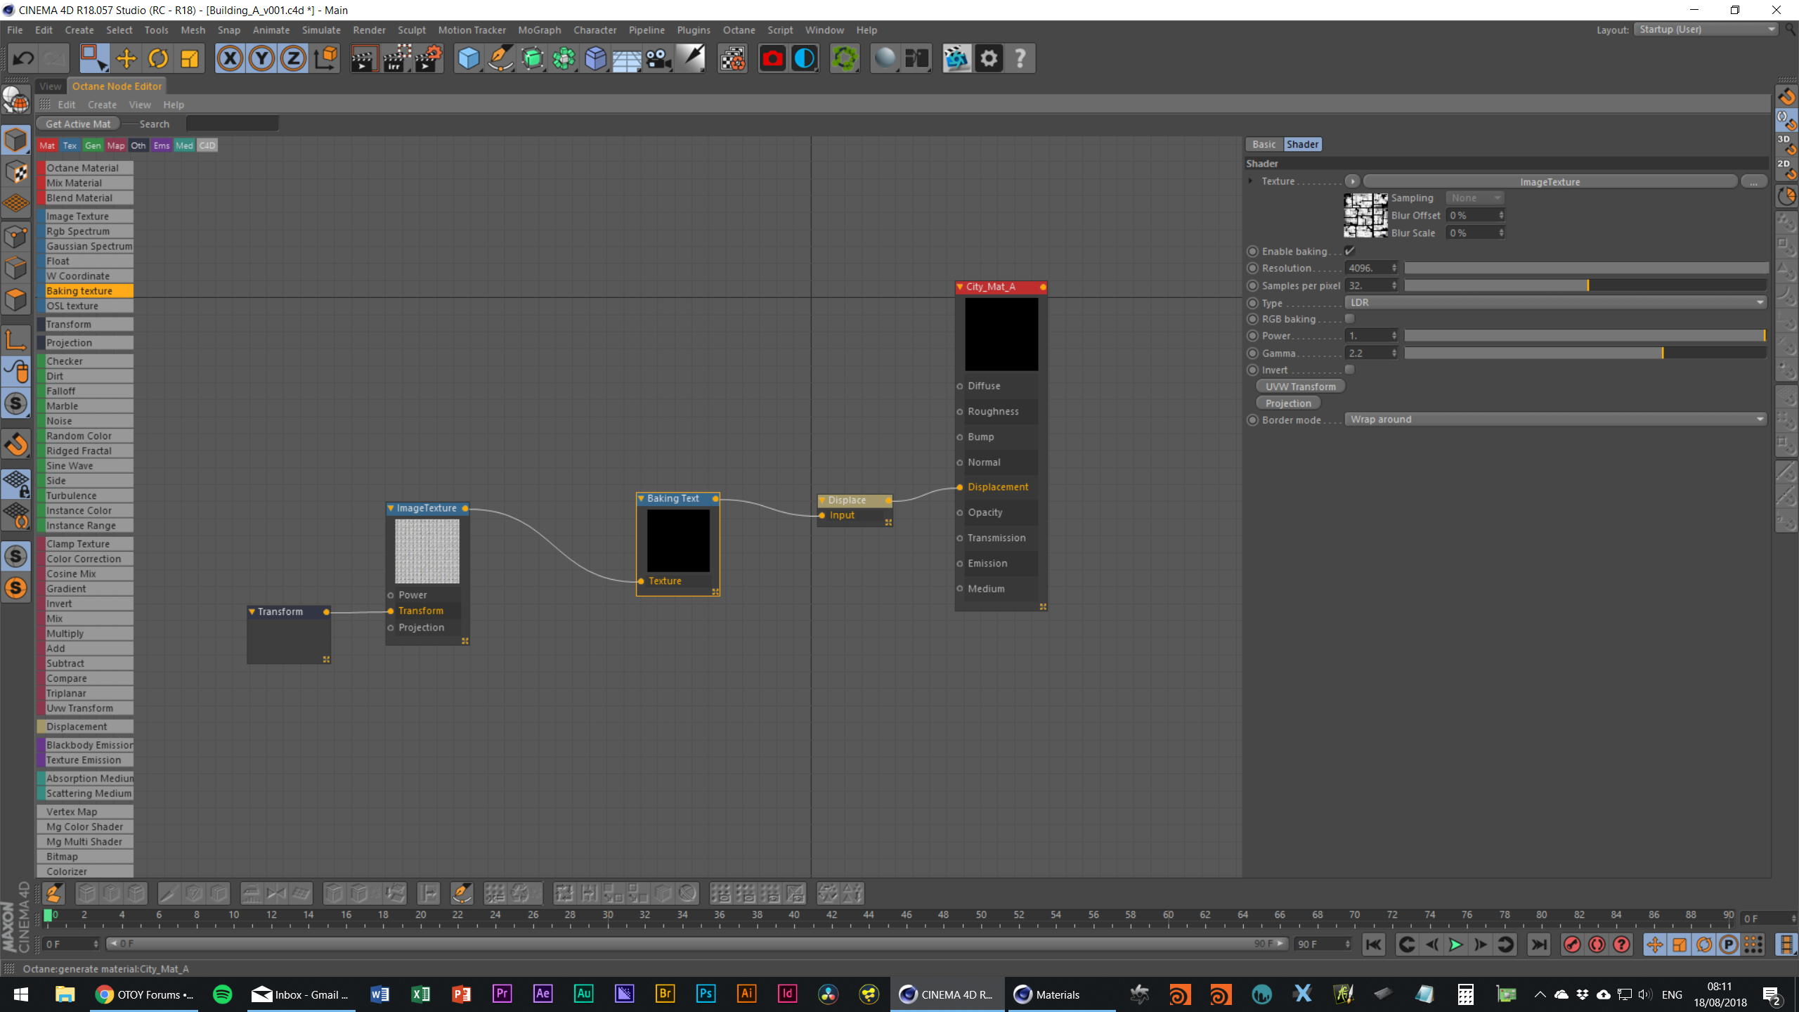1799x1012 pixels.
Task: Uncheck the Enable baking checkbox
Action: point(1349,251)
